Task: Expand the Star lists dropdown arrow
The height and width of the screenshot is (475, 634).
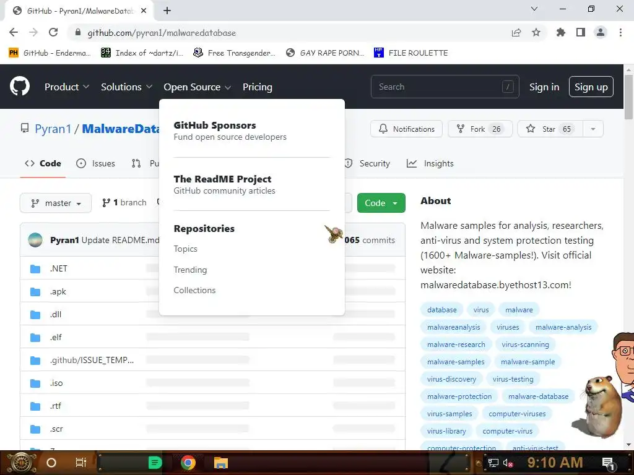Action: [593, 129]
